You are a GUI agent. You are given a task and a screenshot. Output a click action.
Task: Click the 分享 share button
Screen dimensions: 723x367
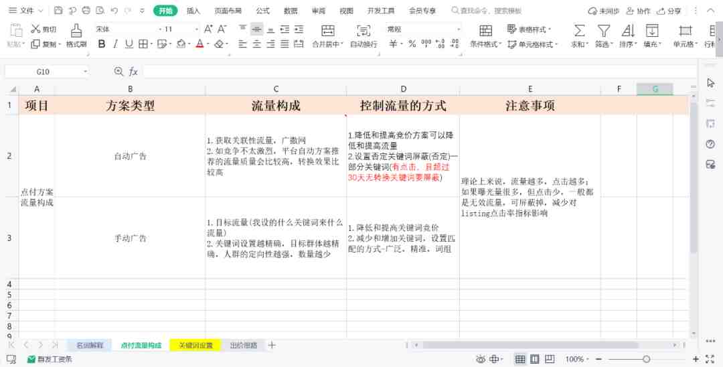click(669, 11)
